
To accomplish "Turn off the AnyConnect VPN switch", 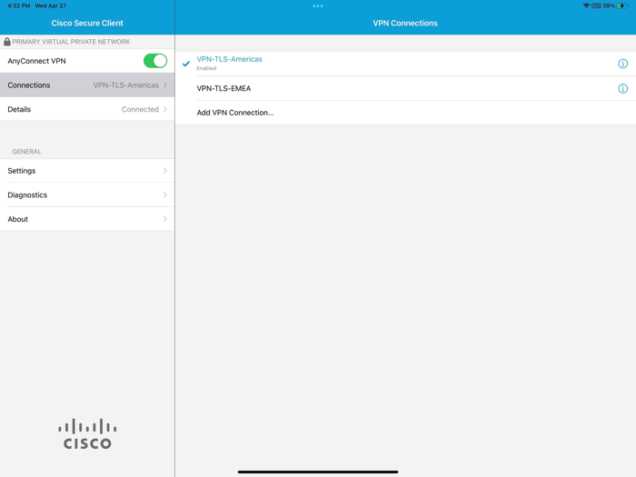I will pos(155,61).
